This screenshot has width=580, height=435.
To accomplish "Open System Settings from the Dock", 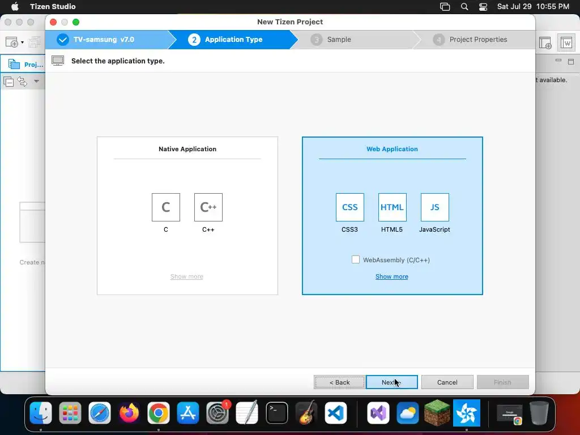I will [x=217, y=413].
